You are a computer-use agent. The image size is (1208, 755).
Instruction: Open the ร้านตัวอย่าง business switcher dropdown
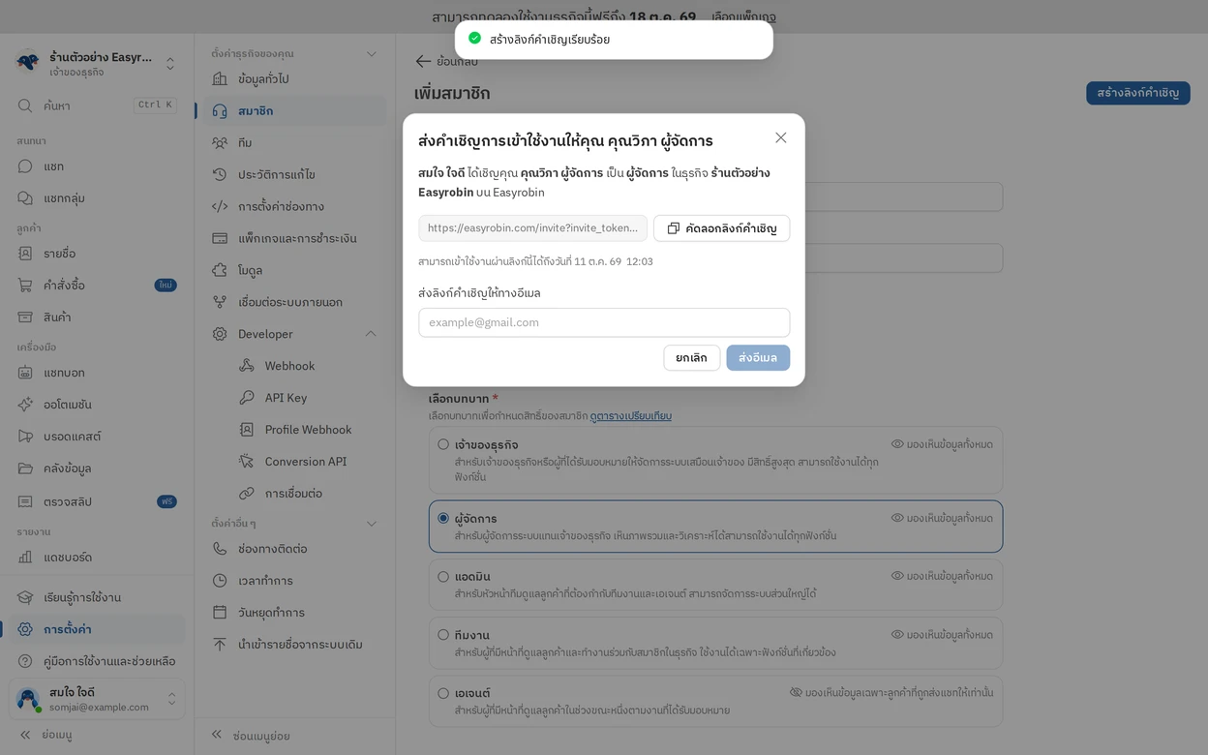point(96,64)
